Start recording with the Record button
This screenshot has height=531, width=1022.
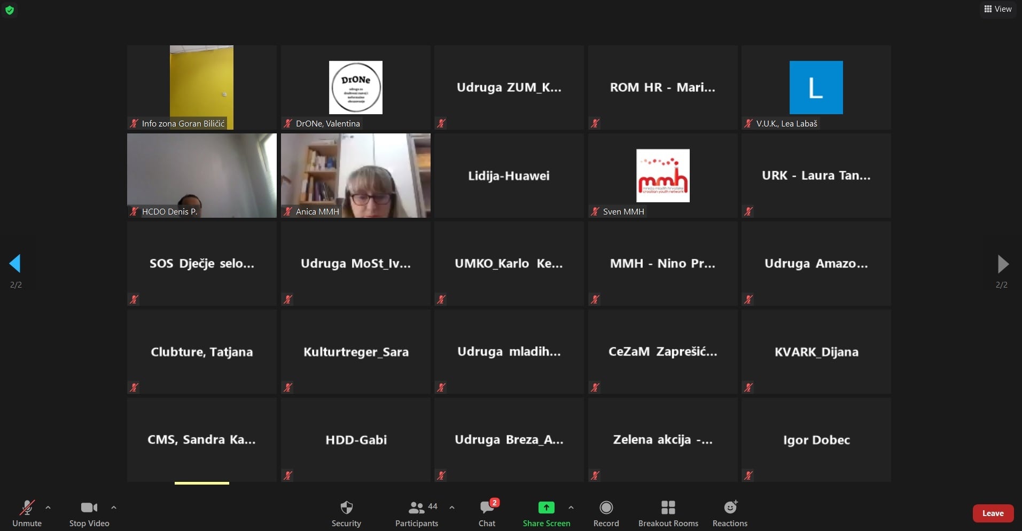[606, 513]
